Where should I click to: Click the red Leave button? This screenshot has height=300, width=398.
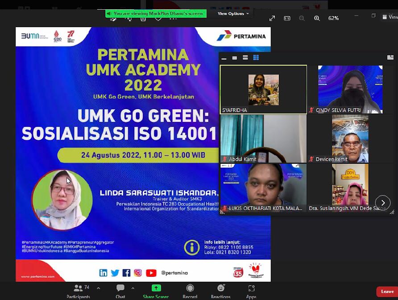click(x=387, y=292)
